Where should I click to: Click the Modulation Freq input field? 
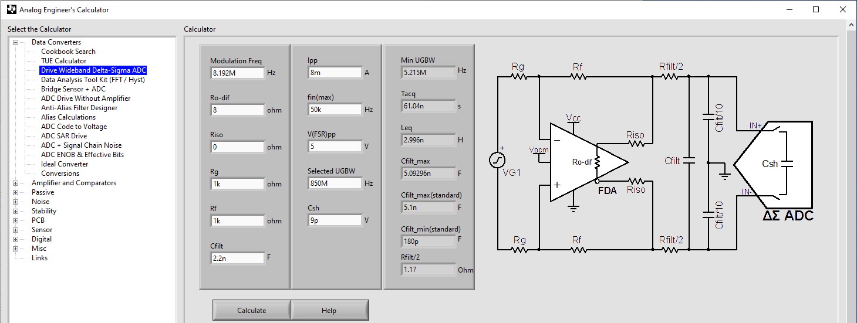click(238, 73)
